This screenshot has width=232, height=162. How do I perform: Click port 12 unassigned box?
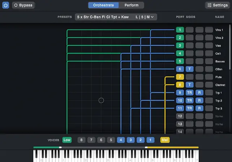click(180, 116)
